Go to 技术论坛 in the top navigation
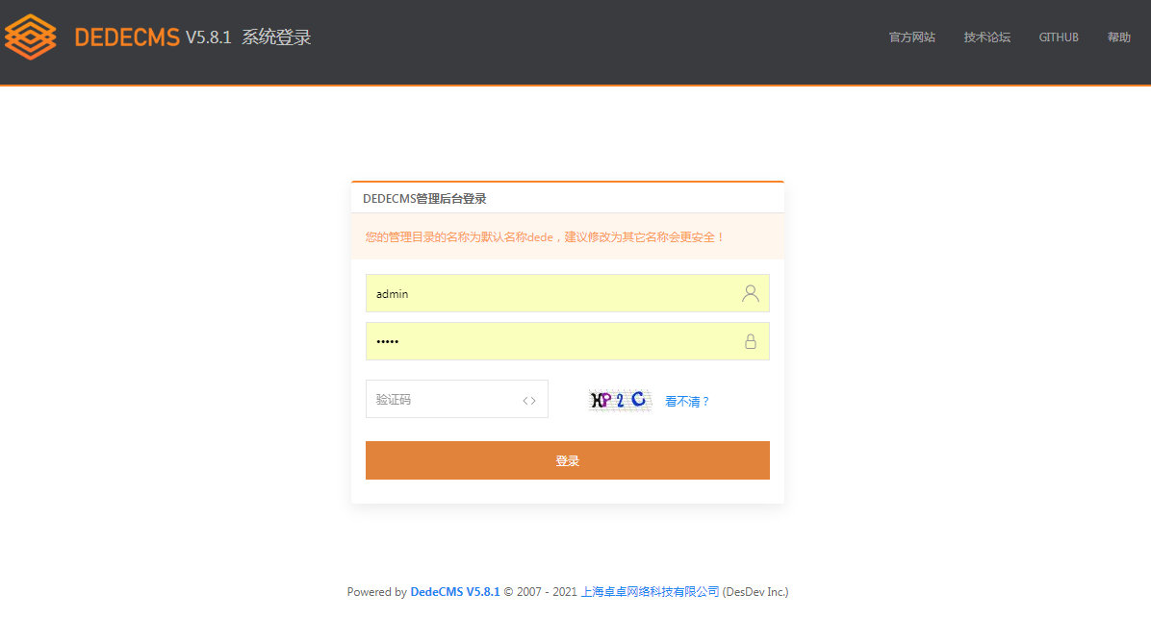The image size is (1151, 618). click(x=986, y=37)
